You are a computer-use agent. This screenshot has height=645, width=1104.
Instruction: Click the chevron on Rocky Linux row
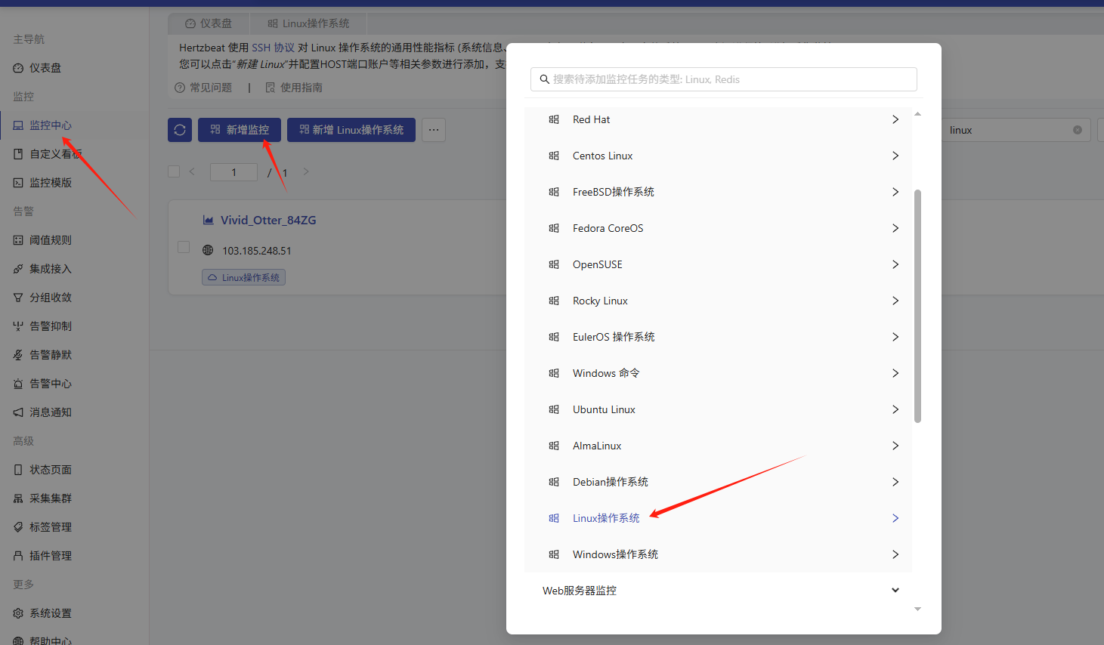pos(895,301)
